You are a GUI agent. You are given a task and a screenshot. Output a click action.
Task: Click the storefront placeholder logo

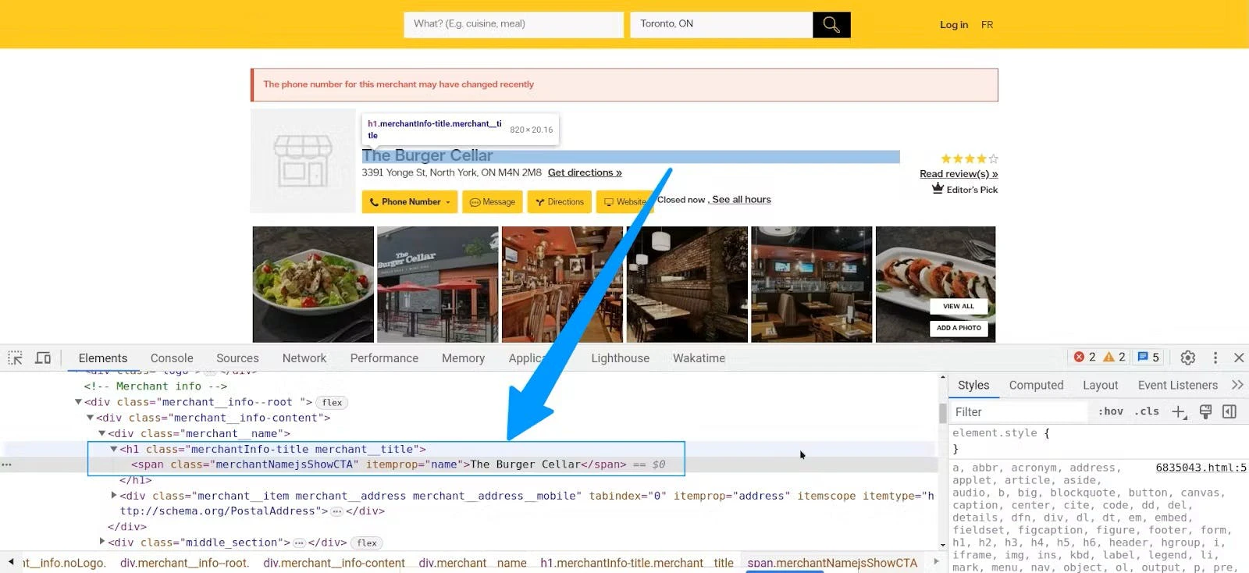[x=303, y=161]
